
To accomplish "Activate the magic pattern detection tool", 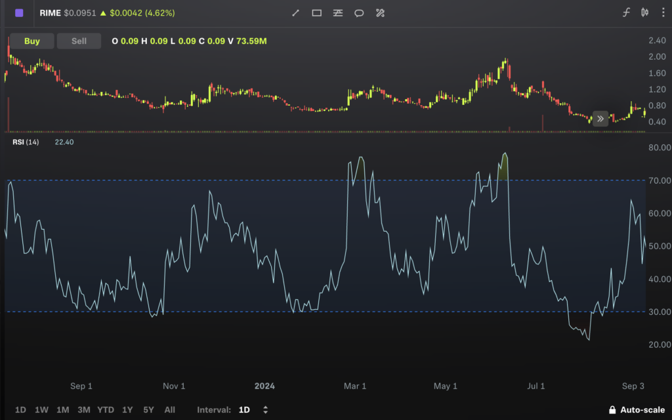I will (380, 12).
